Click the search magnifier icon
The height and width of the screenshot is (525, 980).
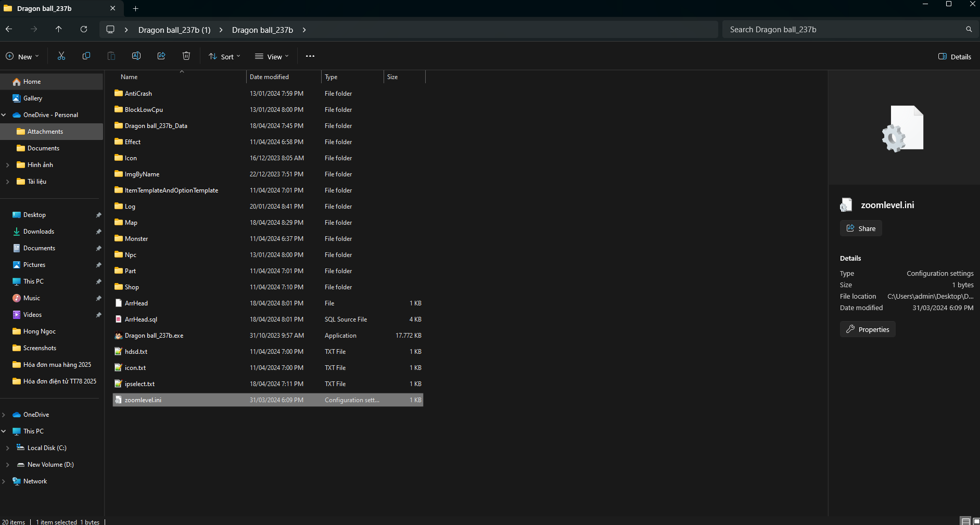(969, 30)
